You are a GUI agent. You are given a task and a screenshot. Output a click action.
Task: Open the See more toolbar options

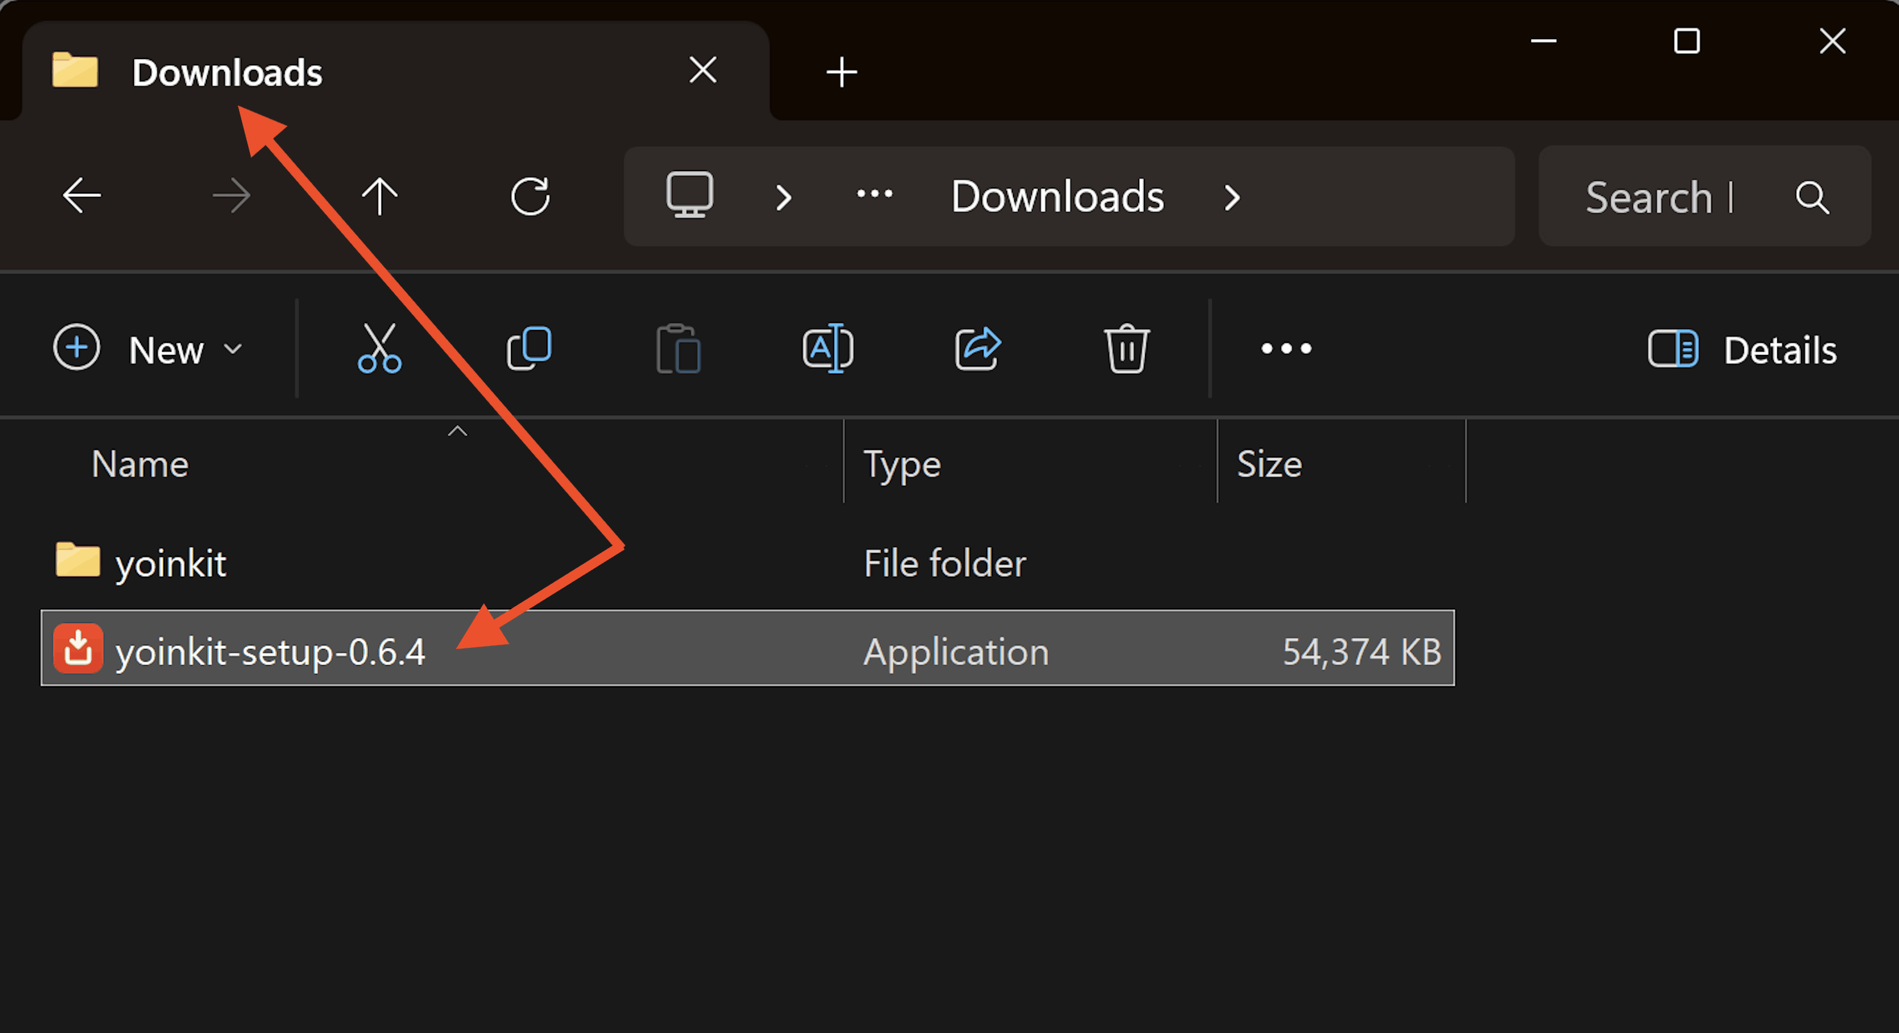pyautogui.click(x=1286, y=349)
